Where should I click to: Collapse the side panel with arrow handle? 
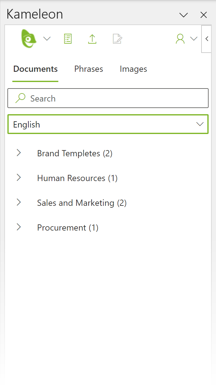(x=207, y=39)
